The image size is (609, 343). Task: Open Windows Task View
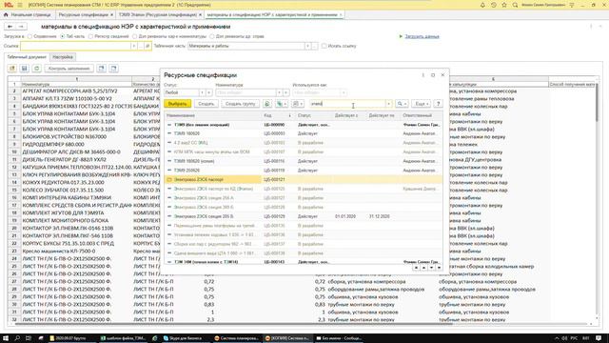[29, 338]
